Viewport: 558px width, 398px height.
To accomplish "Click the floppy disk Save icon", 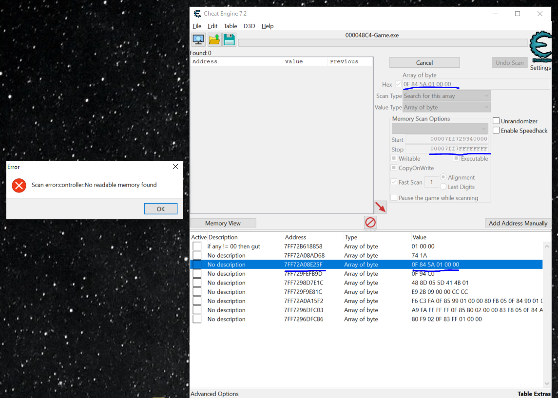I will click(x=229, y=39).
